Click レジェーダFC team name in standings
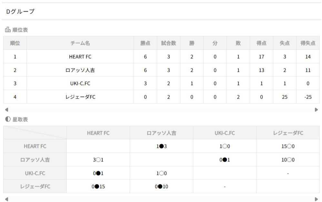Viewport: 322px width, 202px height. (80, 97)
